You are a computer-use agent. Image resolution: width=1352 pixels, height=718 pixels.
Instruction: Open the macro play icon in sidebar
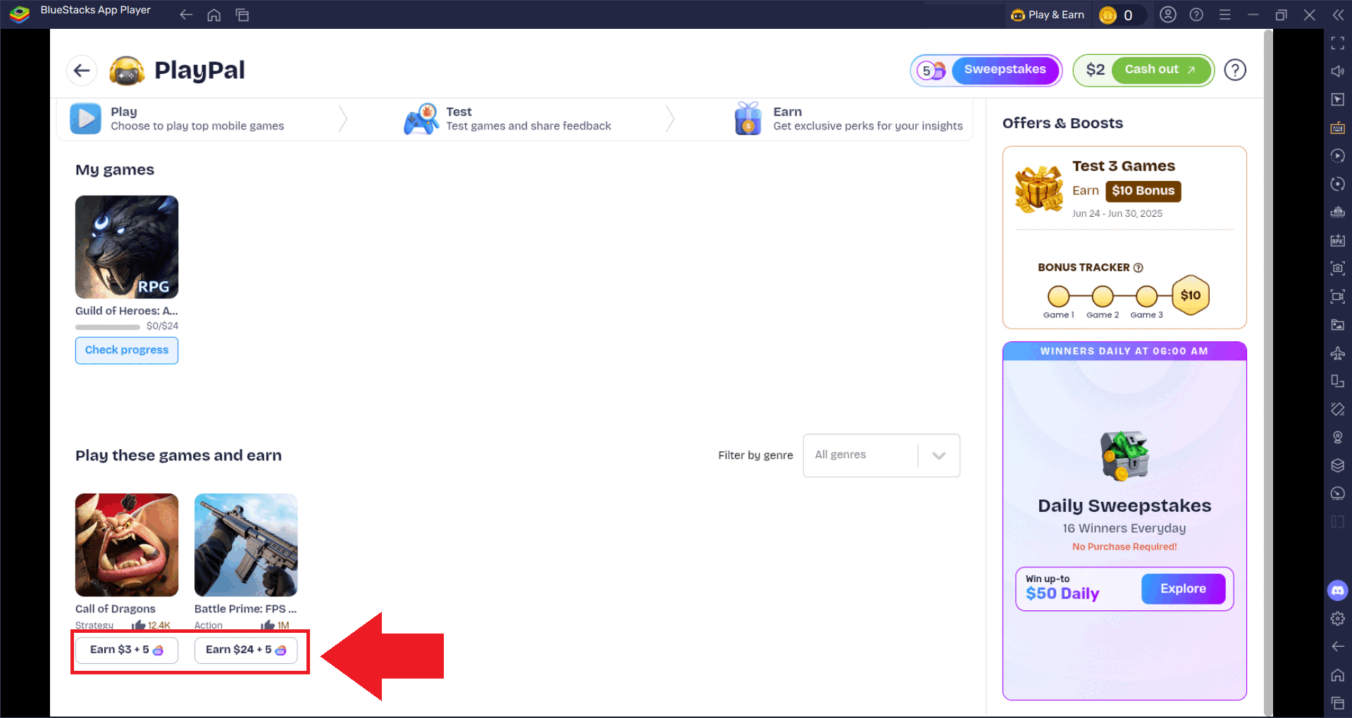(1337, 156)
